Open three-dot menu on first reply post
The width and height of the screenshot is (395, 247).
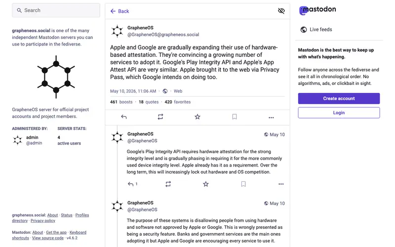click(x=281, y=184)
